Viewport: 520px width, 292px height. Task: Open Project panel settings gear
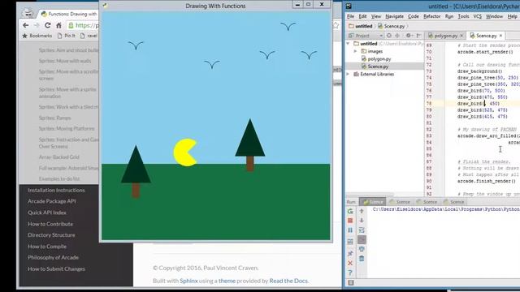(x=409, y=36)
